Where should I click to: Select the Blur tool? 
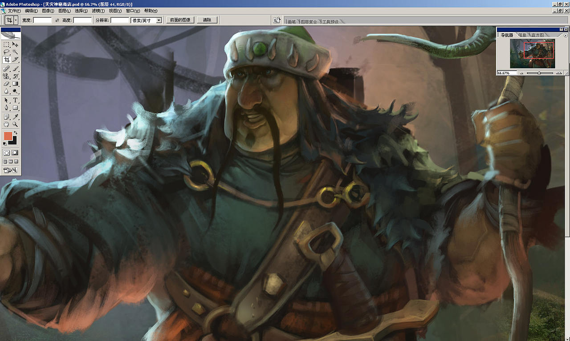(6, 91)
